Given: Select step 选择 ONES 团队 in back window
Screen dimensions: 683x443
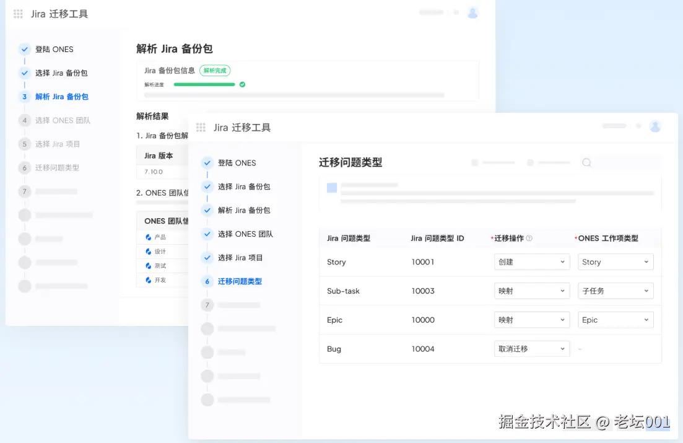Looking at the screenshot, I should click(63, 120).
